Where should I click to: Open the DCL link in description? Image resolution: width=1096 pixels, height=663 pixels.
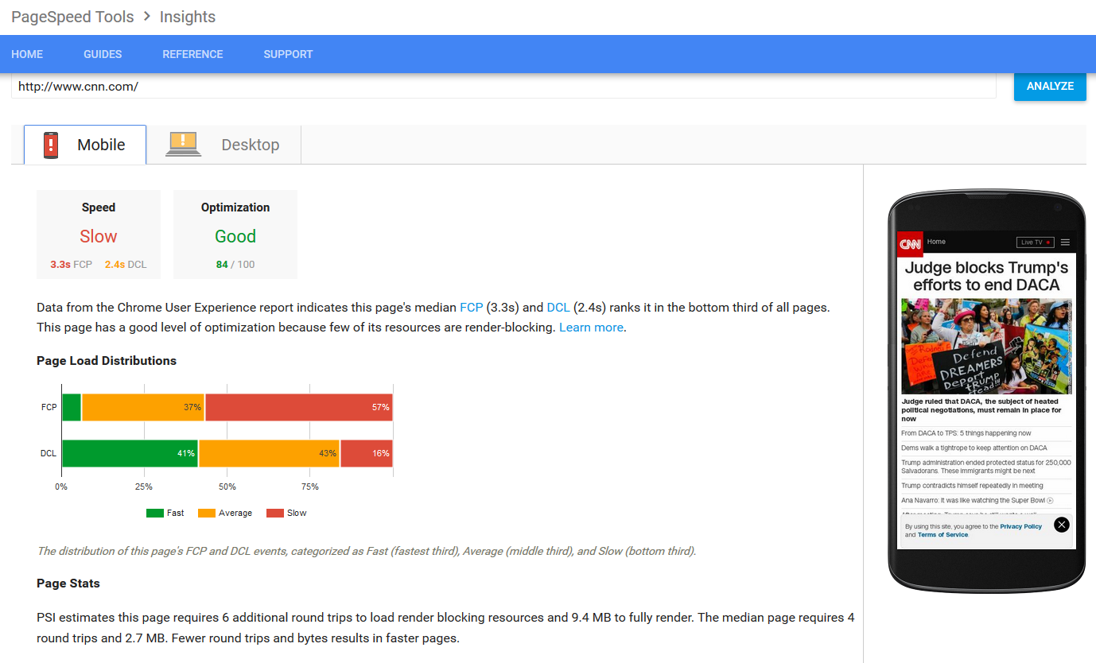click(558, 307)
